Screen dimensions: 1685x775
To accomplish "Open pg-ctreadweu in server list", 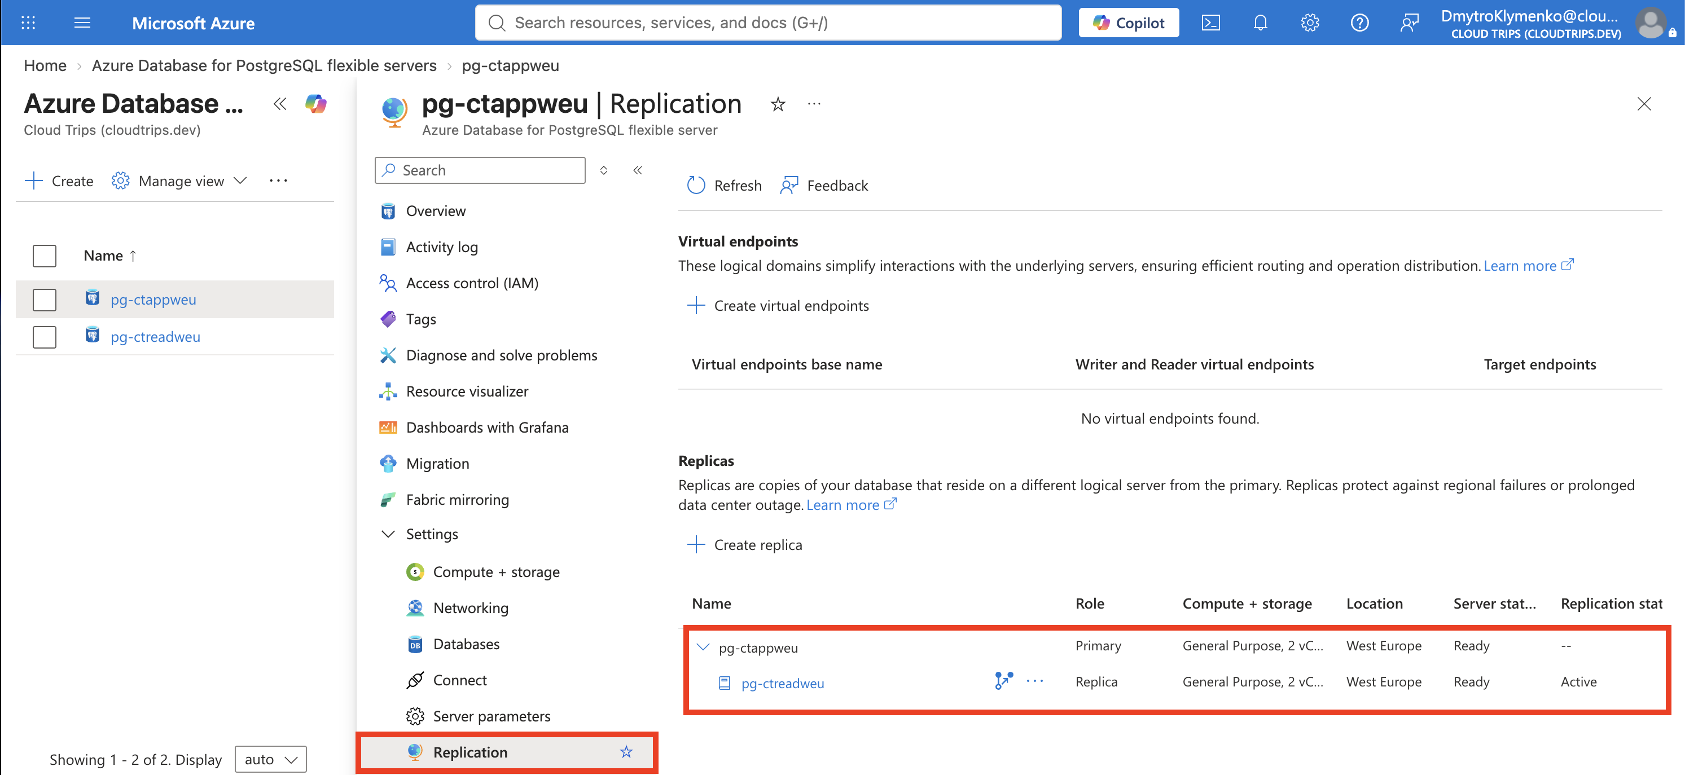I will 155,337.
